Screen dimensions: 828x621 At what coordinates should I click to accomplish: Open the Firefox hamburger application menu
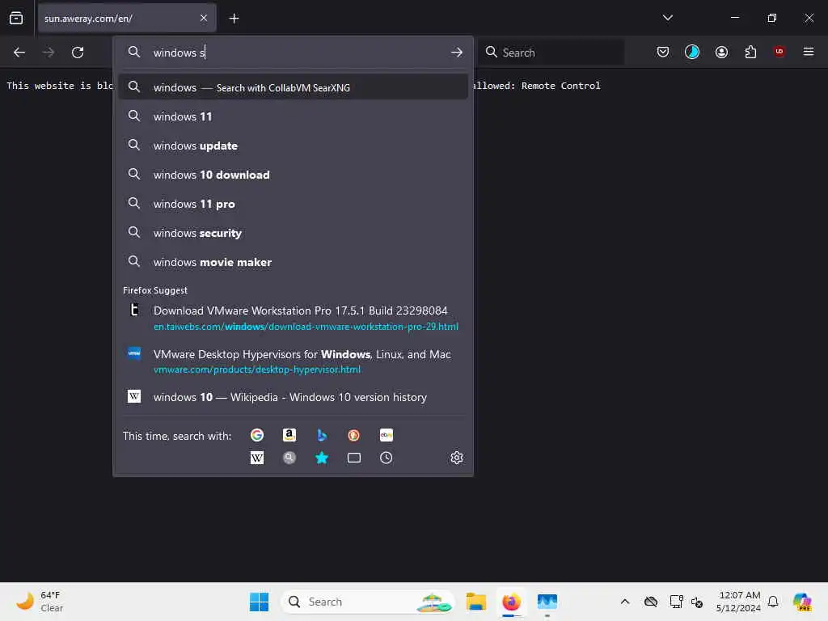[x=809, y=52]
